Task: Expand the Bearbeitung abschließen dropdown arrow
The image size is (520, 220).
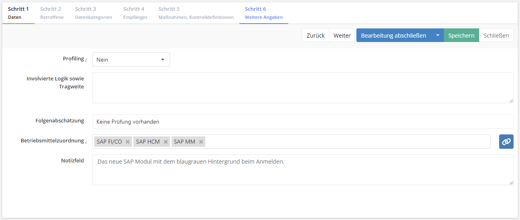Action: pyautogui.click(x=438, y=35)
